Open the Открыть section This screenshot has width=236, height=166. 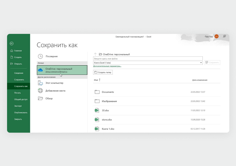click(16, 64)
